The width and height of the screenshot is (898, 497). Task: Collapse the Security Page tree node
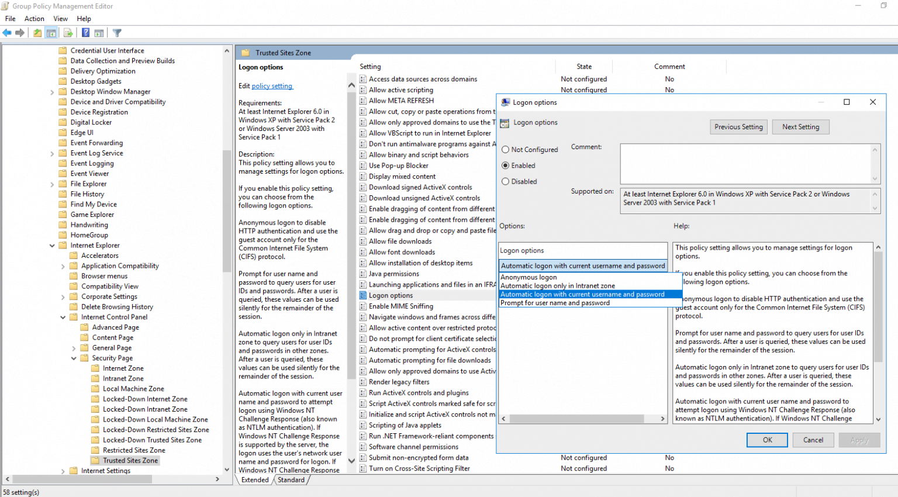pos(74,358)
